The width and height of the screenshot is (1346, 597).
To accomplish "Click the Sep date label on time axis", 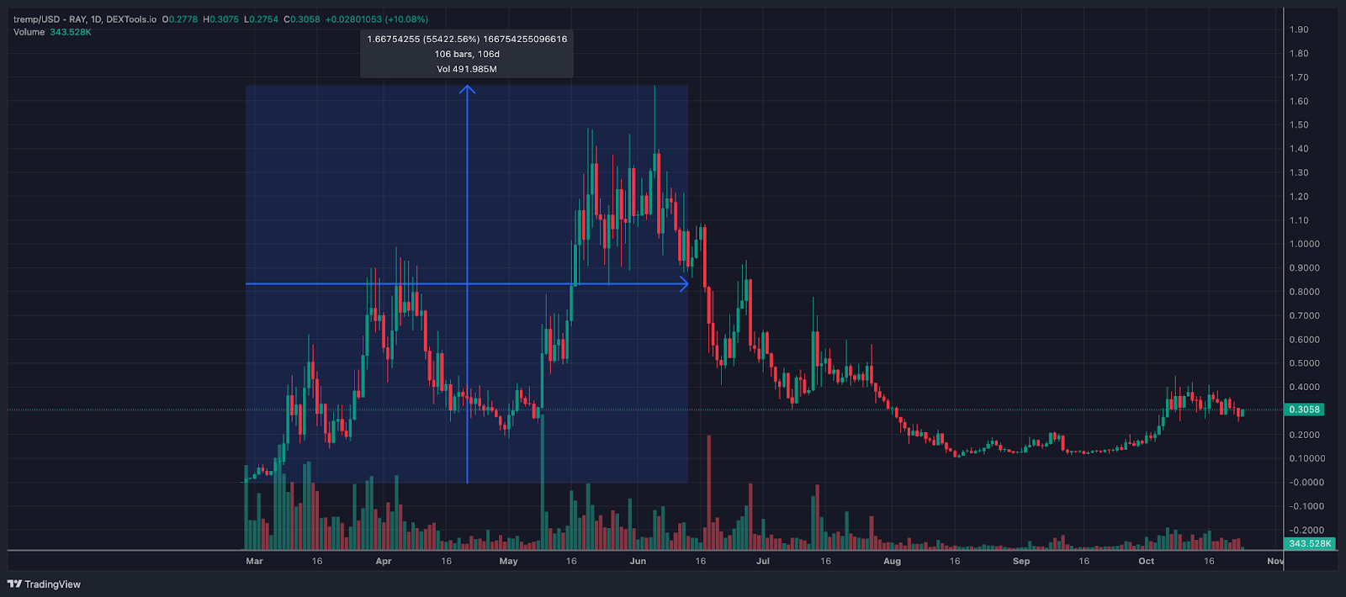I will (1021, 561).
